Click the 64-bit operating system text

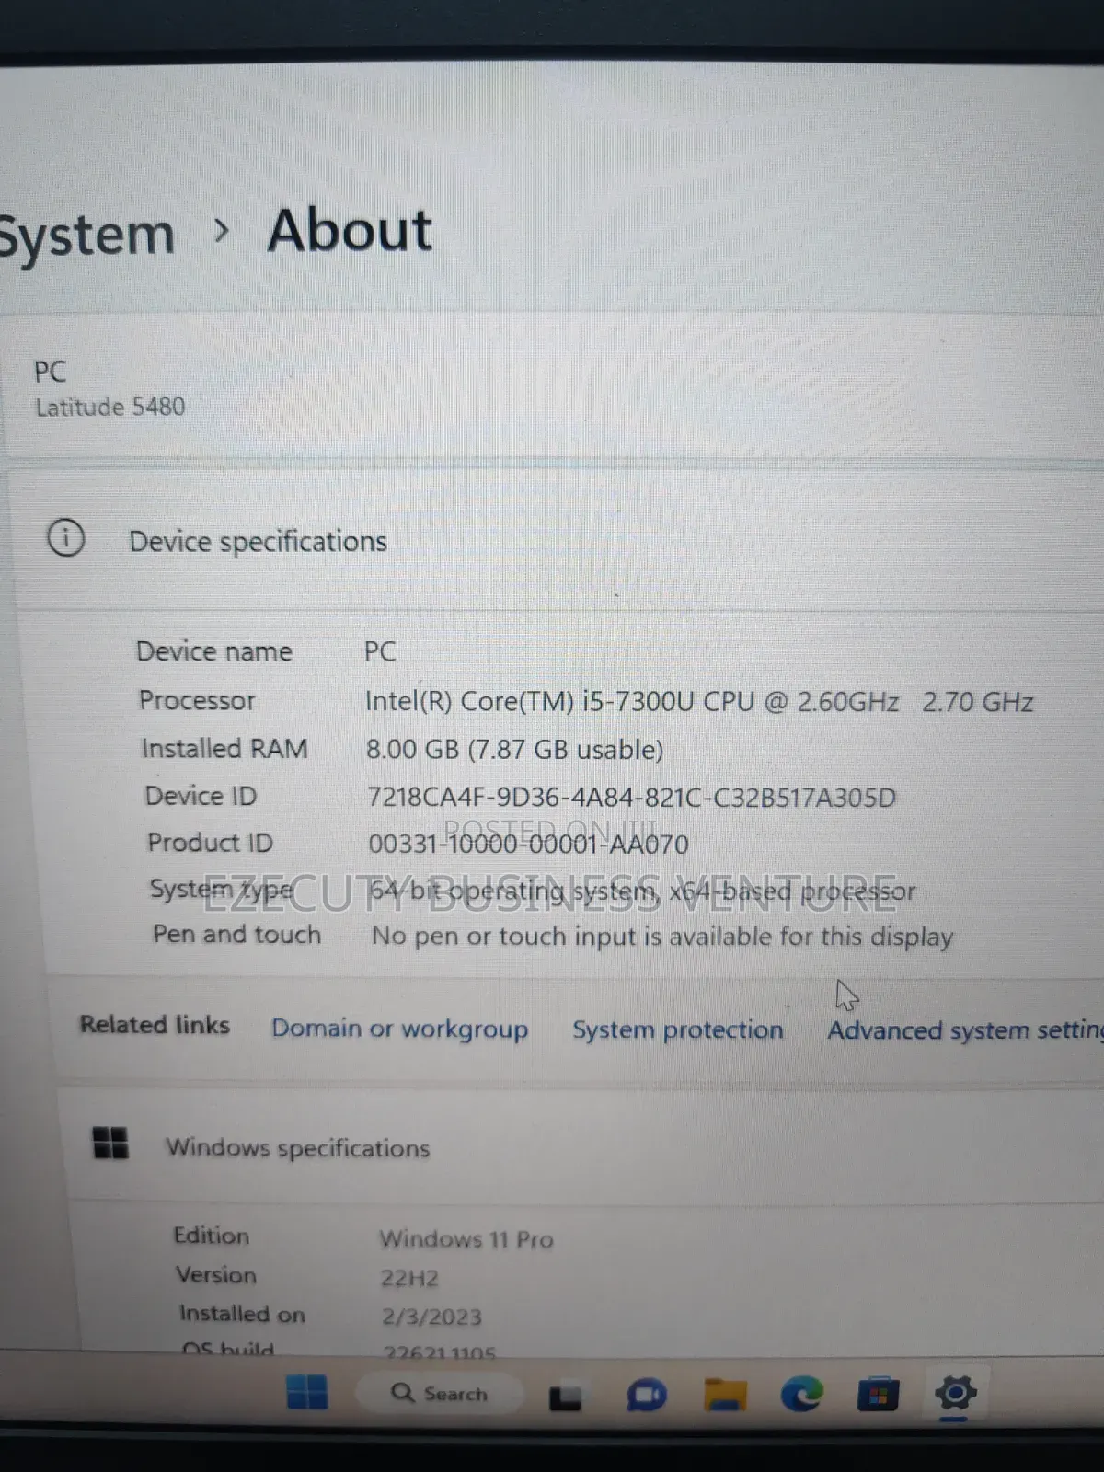tap(642, 891)
